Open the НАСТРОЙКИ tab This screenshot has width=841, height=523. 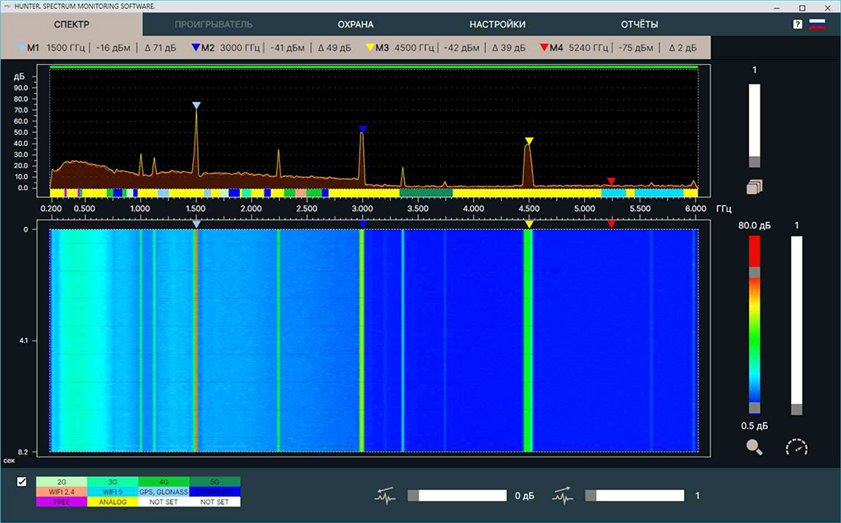coord(497,24)
